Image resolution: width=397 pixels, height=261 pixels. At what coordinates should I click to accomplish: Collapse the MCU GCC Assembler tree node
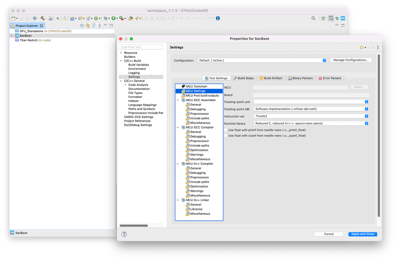pos(178,100)
